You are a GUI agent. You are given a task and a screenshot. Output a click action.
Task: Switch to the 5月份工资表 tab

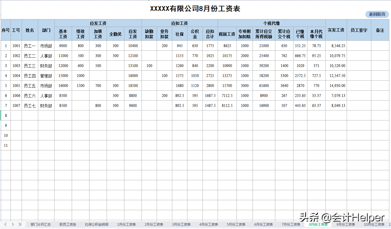(x=236, y=225)
